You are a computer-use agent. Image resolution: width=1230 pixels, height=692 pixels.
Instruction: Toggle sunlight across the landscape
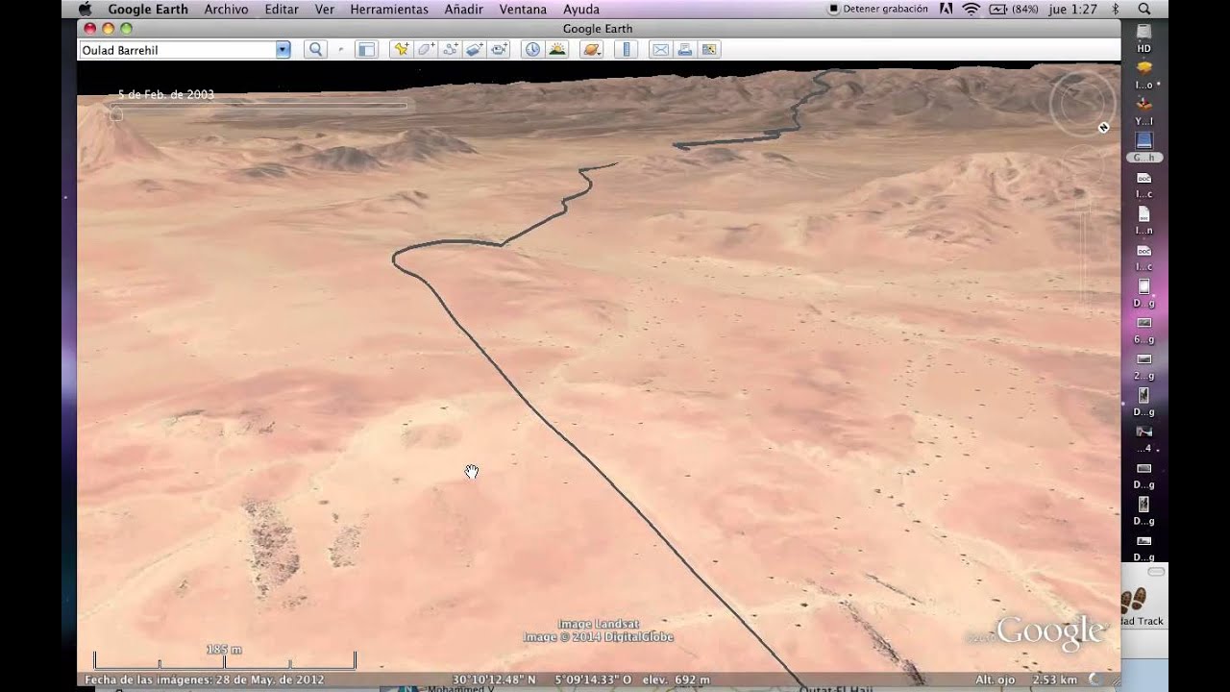[556, 50]
